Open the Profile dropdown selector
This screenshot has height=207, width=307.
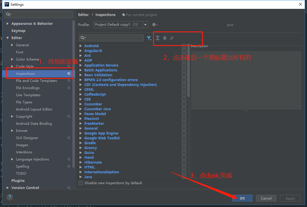pyautogui.click(x=145, y=25)
